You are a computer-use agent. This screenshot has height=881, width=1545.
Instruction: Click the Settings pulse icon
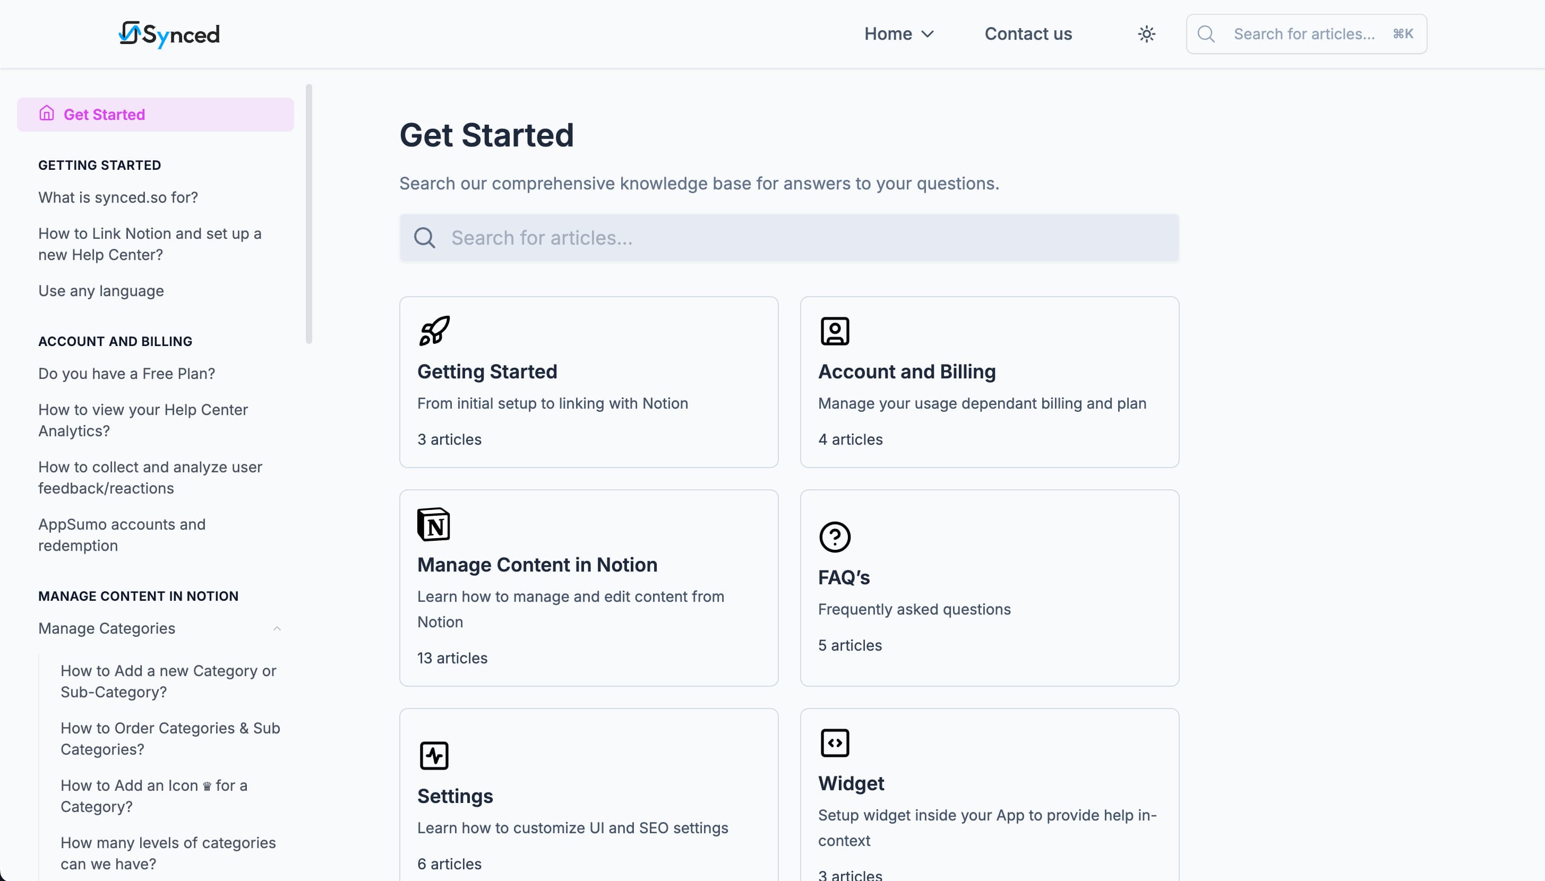[434, 755]
